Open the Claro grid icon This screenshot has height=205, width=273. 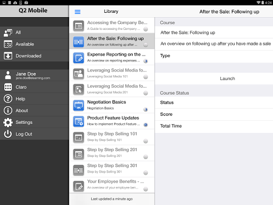[x=8, y=87]
